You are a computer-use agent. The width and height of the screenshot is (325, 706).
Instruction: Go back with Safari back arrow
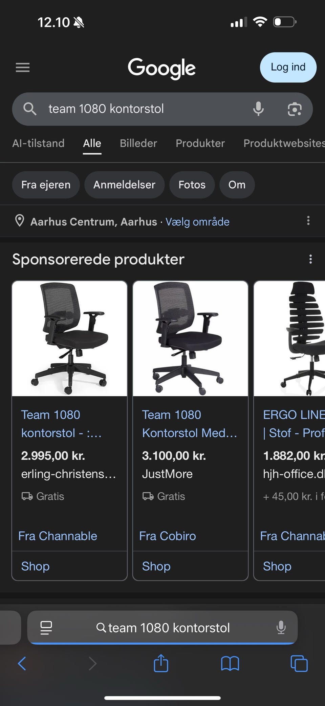point(22,663)
